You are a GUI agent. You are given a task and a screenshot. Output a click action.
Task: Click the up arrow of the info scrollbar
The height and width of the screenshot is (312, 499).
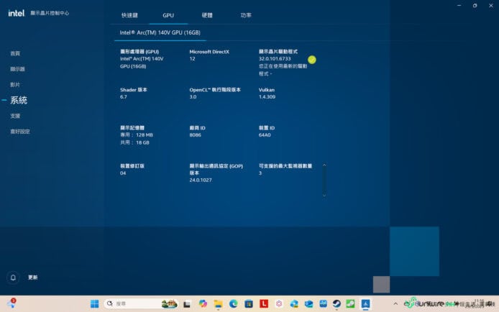coord(324,165)
